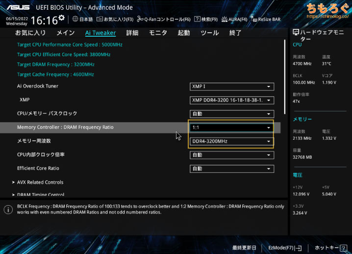This screenshot has height=254, width=352.
Task: Click Target CPU Performance Core Speed text
Action: 70,44
